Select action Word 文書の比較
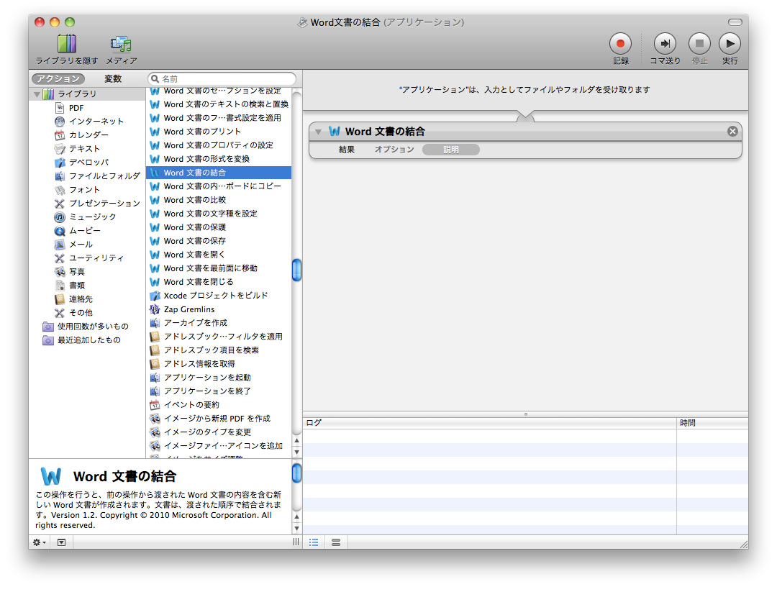This screenshot has width=777, height=592. pos(219,200)
